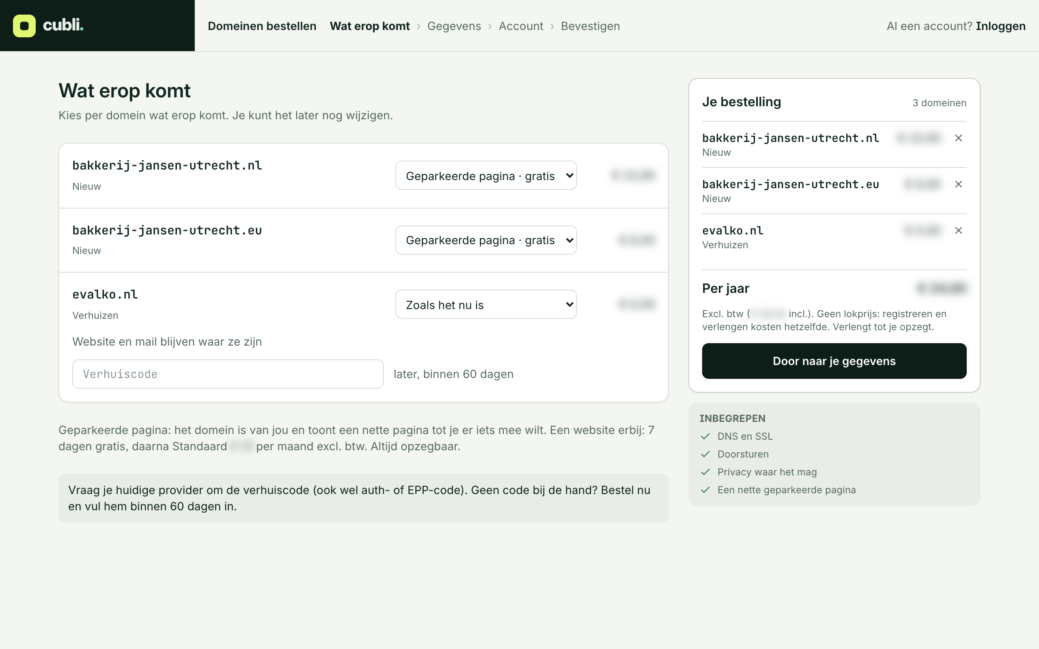Click the Doorsturen checkmark icon
This screenshot has height=649, width=1039.
(705, 454)
